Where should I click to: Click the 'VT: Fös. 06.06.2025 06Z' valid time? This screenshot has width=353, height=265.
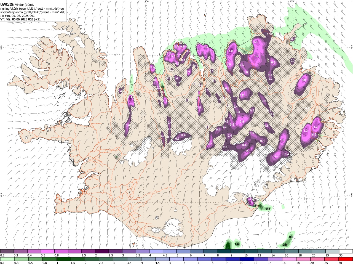(17, 19)
